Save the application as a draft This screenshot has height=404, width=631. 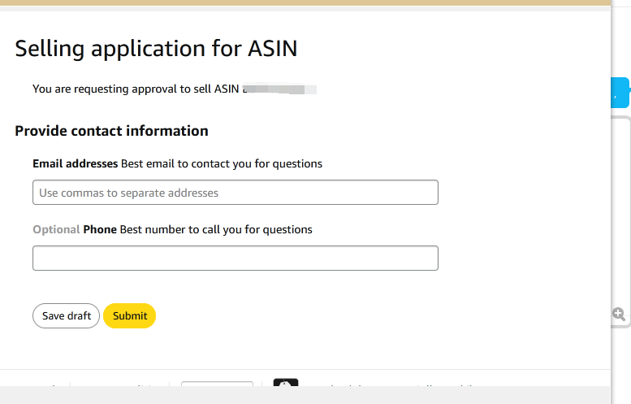66,315
